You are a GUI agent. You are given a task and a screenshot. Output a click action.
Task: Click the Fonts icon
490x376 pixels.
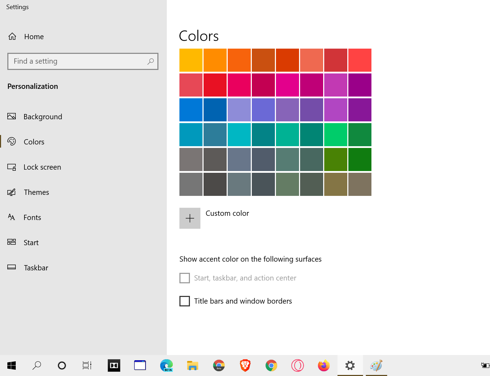(x=12, y=217)
